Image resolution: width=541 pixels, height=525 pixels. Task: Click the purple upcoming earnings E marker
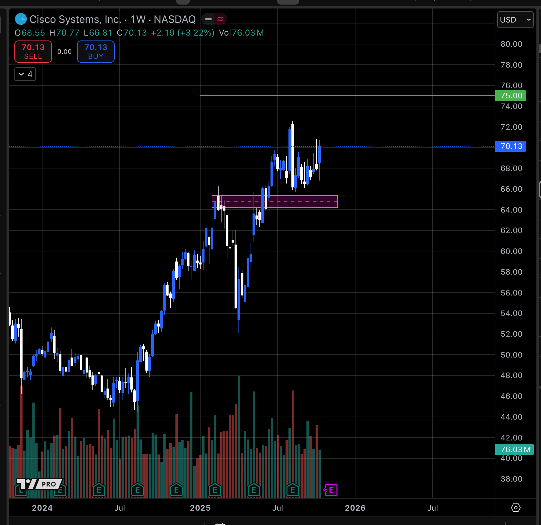click(x=331, y=490)
